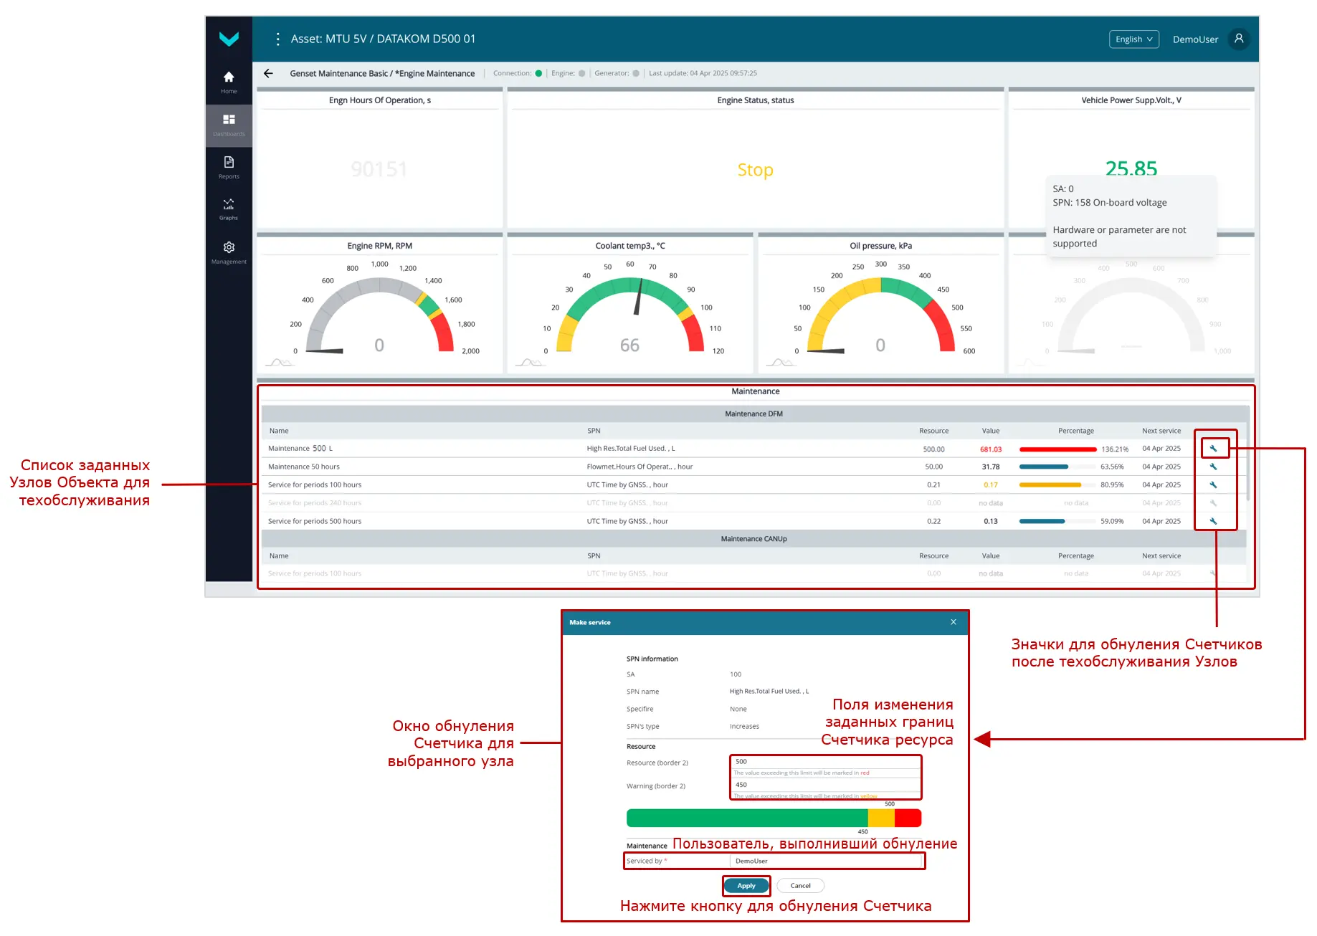
Task: Open the Graphs section
Action: click(x=229, y=209)
